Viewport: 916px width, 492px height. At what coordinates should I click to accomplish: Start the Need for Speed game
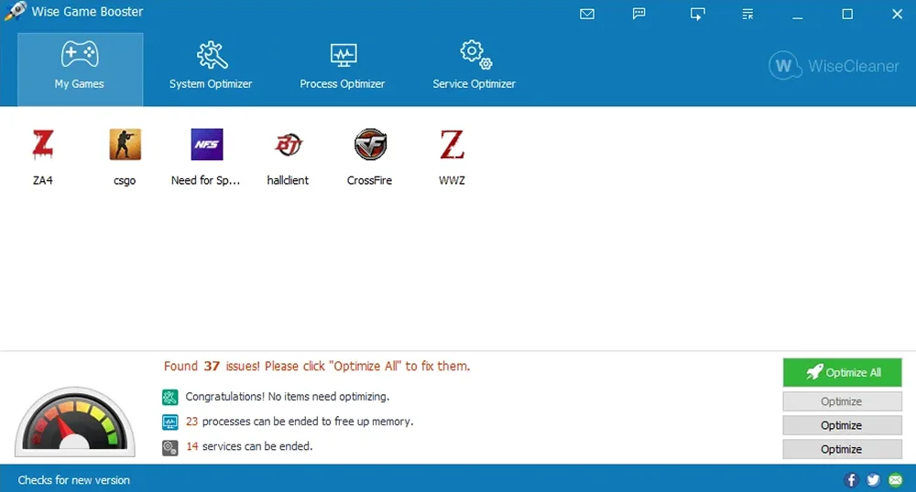click(206, 145)
